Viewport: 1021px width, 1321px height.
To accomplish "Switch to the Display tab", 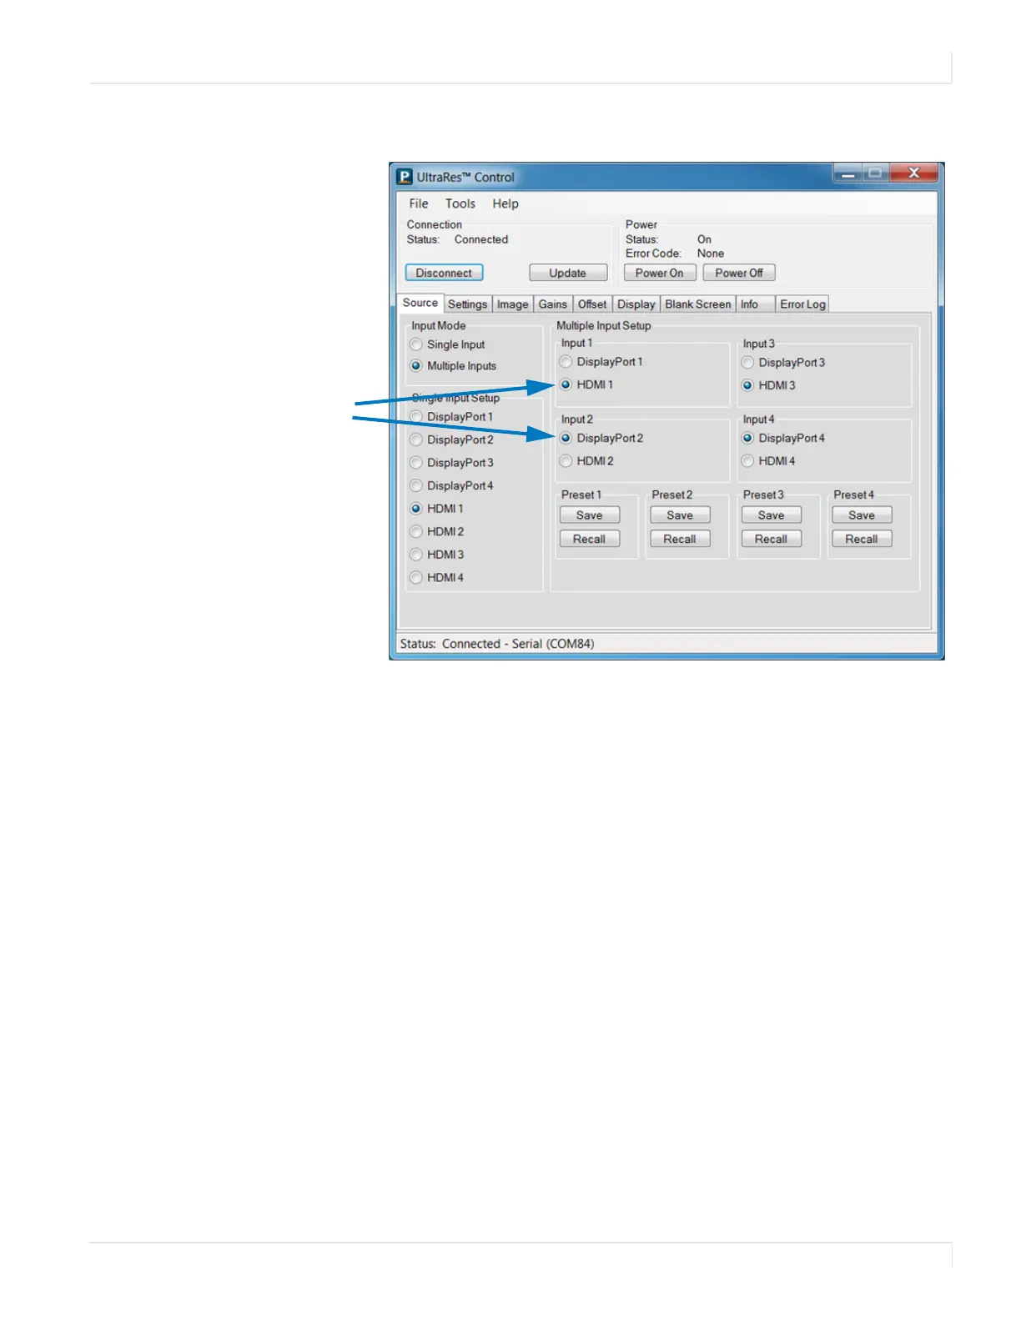I will coord(636,304).
